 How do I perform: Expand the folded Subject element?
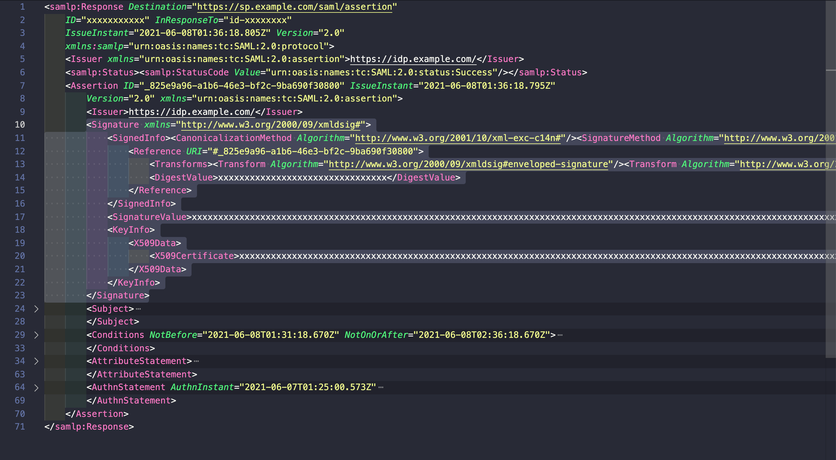point(36,309)
